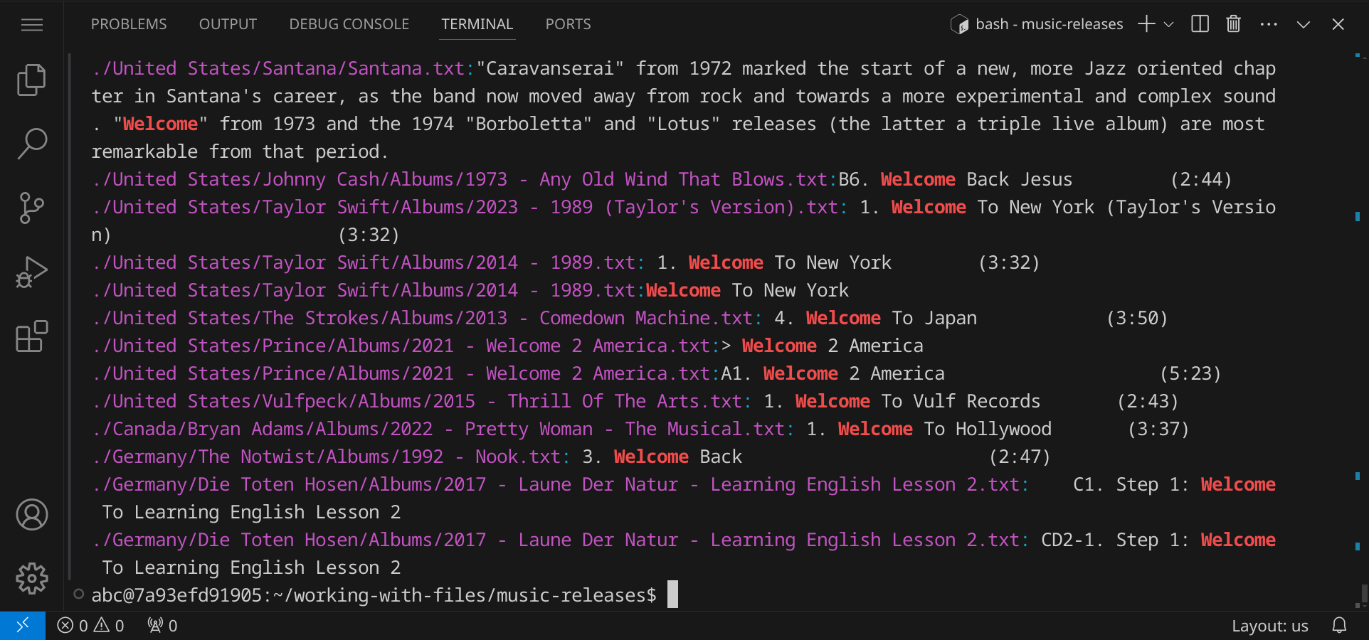
Task: Open the Explorer view in activity bar
Action: click(x=31, y=80)
